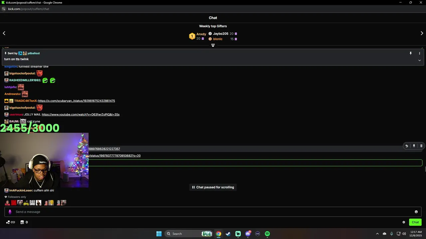Open Discord from the taskbar
The height and width of the screenshot is (239, 426).
(x=248, y=234)
